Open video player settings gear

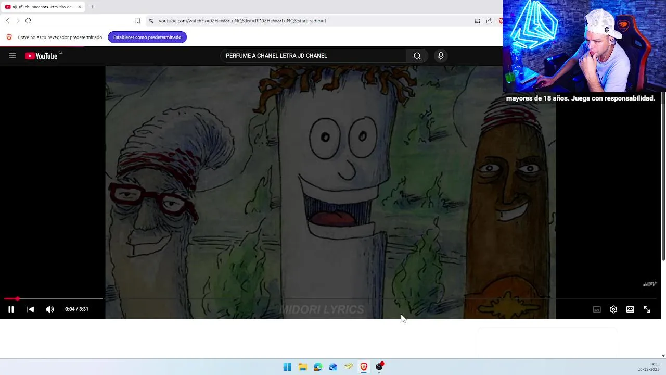613,309
